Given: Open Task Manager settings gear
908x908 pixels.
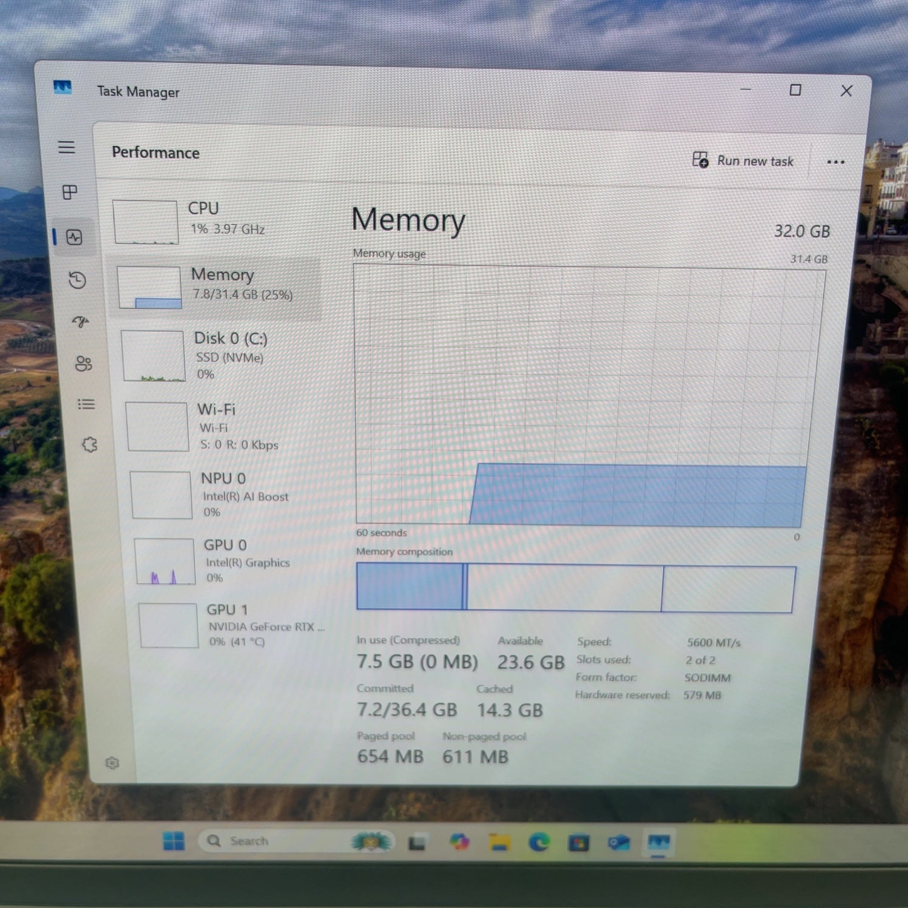Looking at the screenshot, I should coord(112,763).
